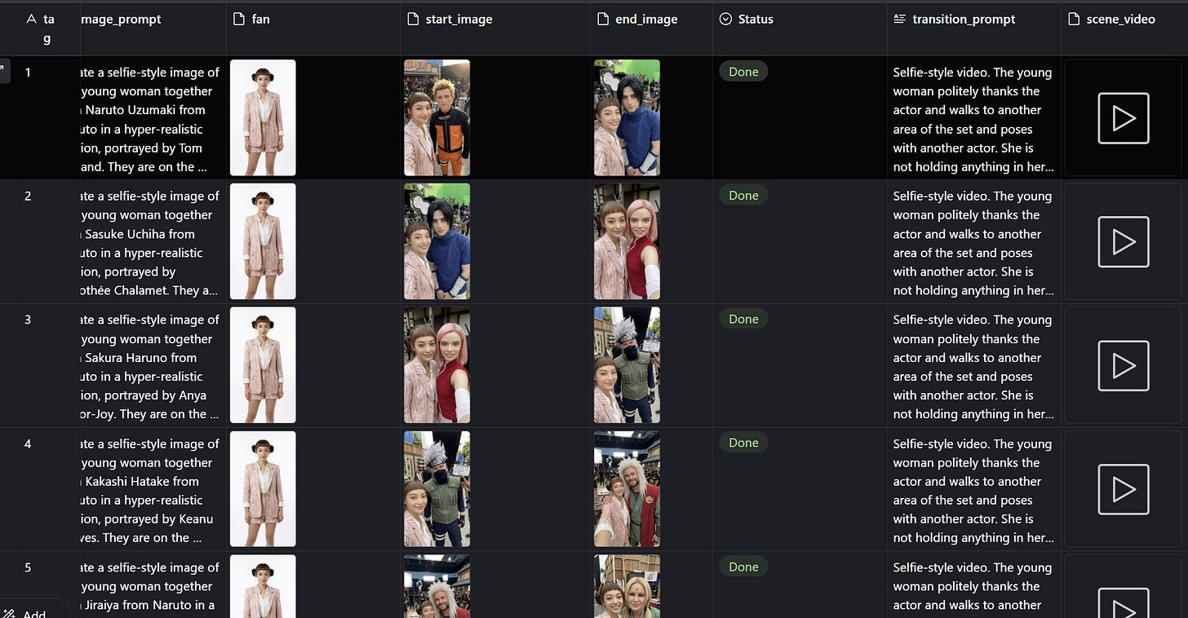
Task: Open row 5 start_image thumbnail
Action: pos(437,586)
